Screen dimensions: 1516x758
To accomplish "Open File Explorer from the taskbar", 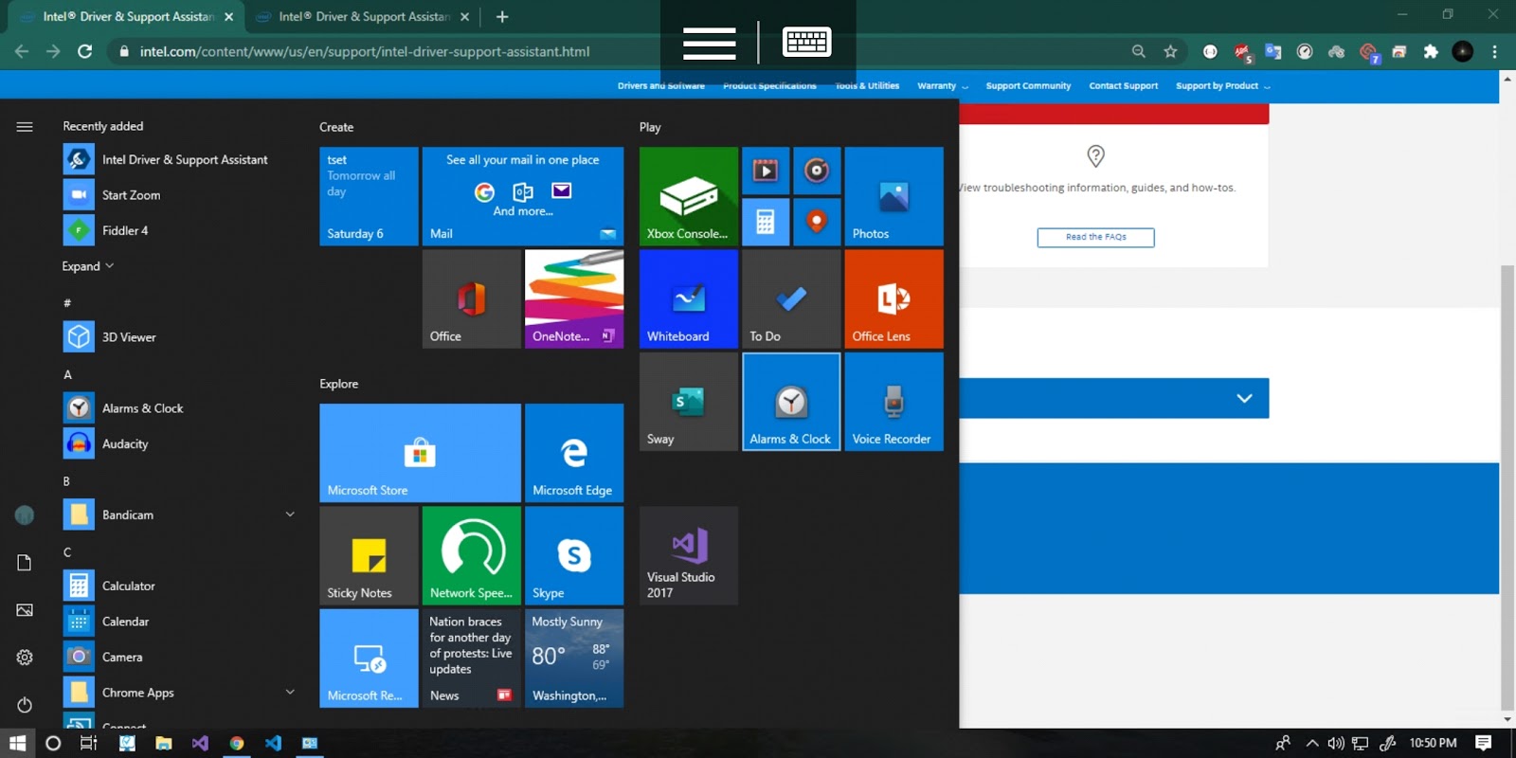I will point(163,743).
